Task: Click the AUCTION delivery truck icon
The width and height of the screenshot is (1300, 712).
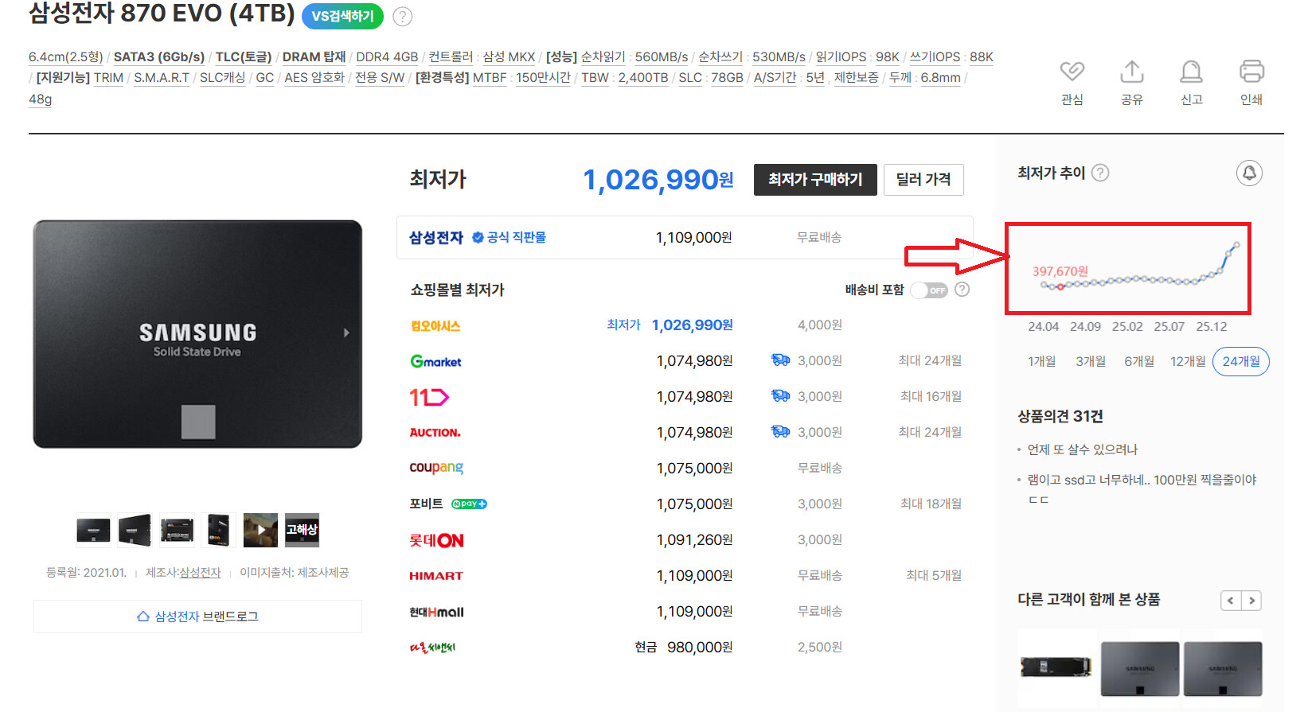Action: coord(780,432)
